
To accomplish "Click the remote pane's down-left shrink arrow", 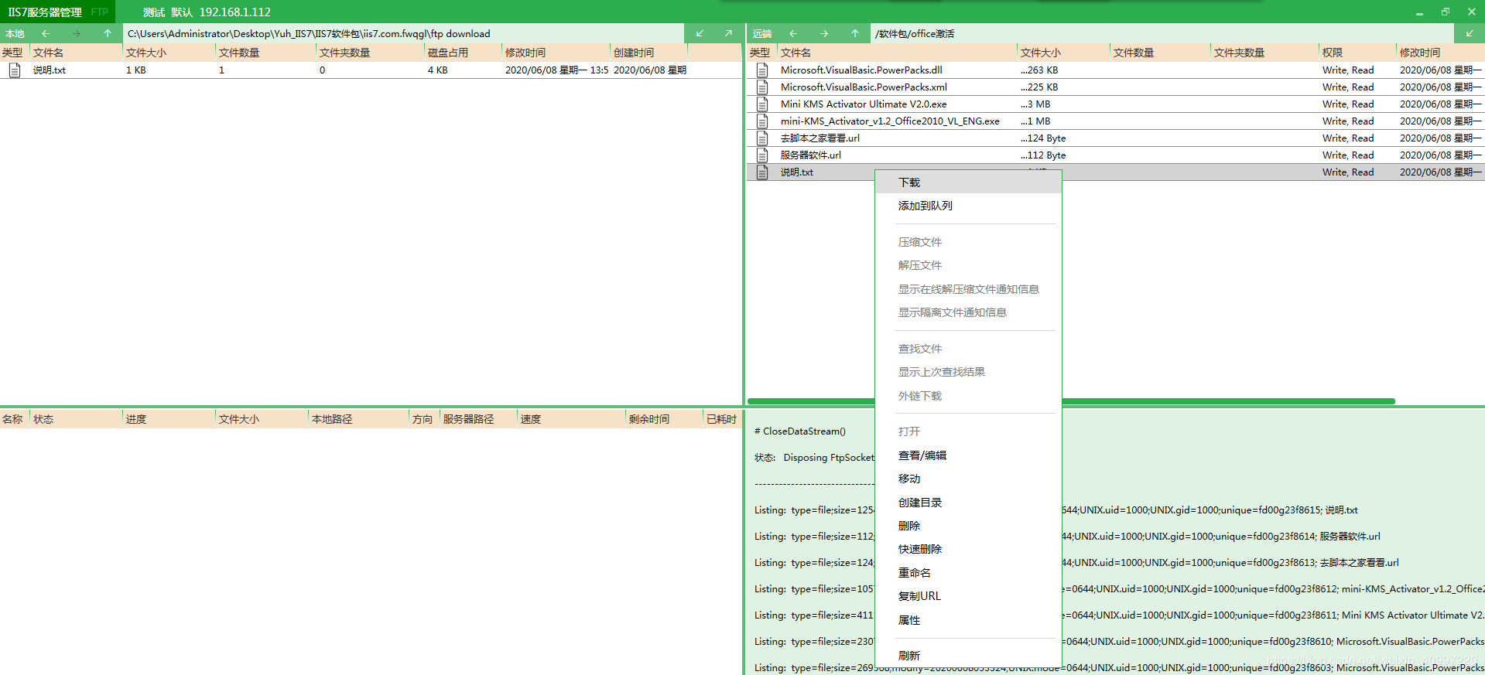I will click(x=1470, y=33).
